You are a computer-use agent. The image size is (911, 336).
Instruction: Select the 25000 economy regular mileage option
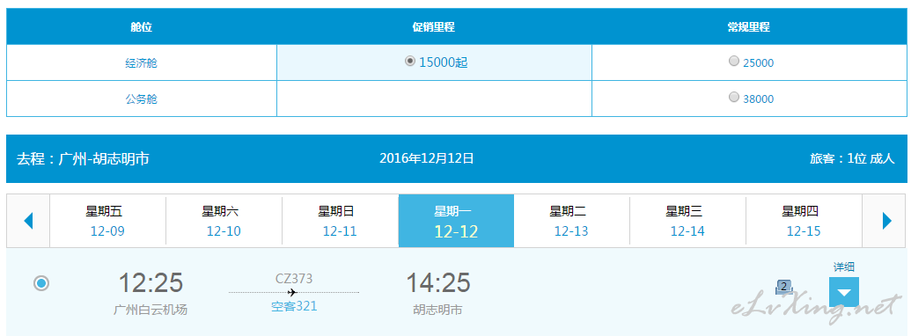734,61
